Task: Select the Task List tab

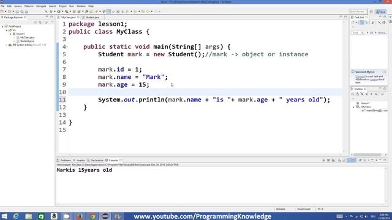Action: tap(359, 17)
